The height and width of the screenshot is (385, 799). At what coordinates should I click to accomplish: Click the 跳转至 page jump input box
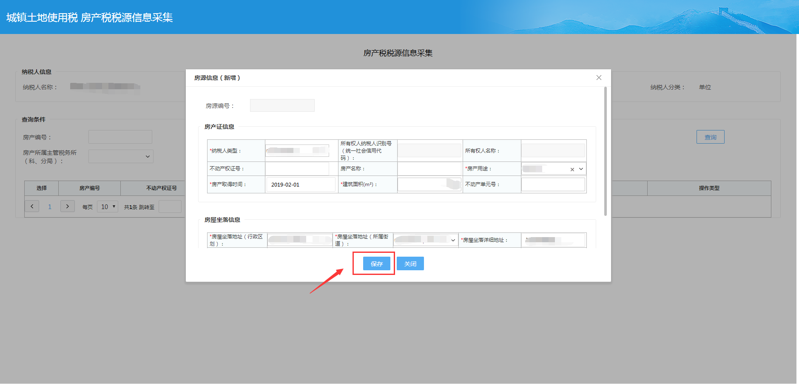(x=170, y=206)
